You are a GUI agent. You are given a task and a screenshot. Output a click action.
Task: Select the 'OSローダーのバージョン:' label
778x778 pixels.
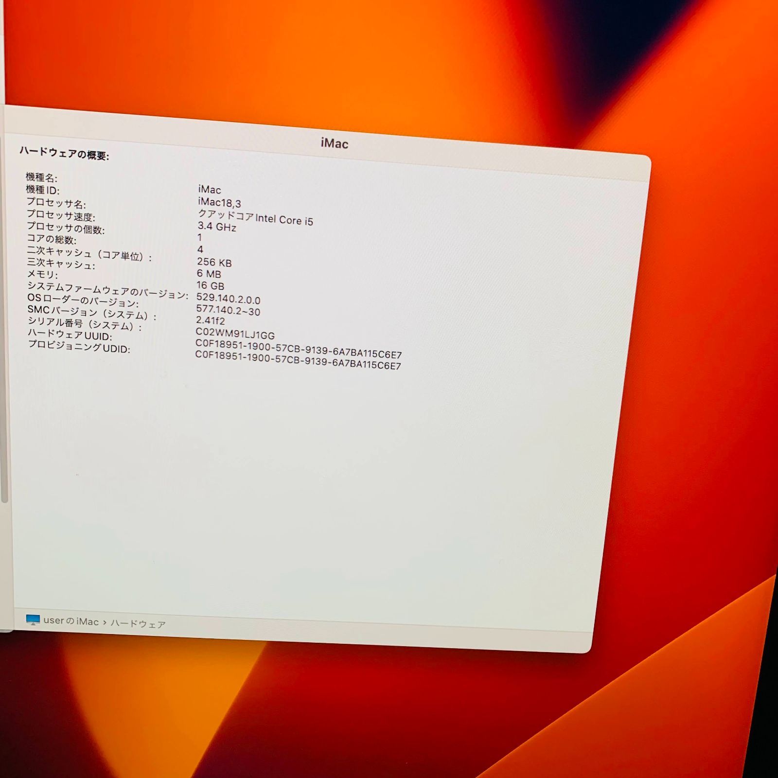pos(83,300)
